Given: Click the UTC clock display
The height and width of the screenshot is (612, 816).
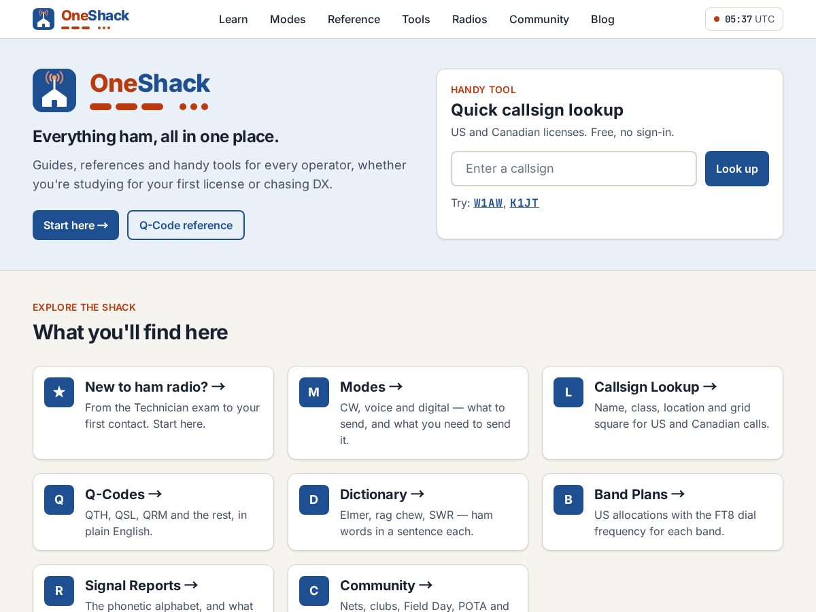Looking at the screenshot, I should tap(744, 19).
